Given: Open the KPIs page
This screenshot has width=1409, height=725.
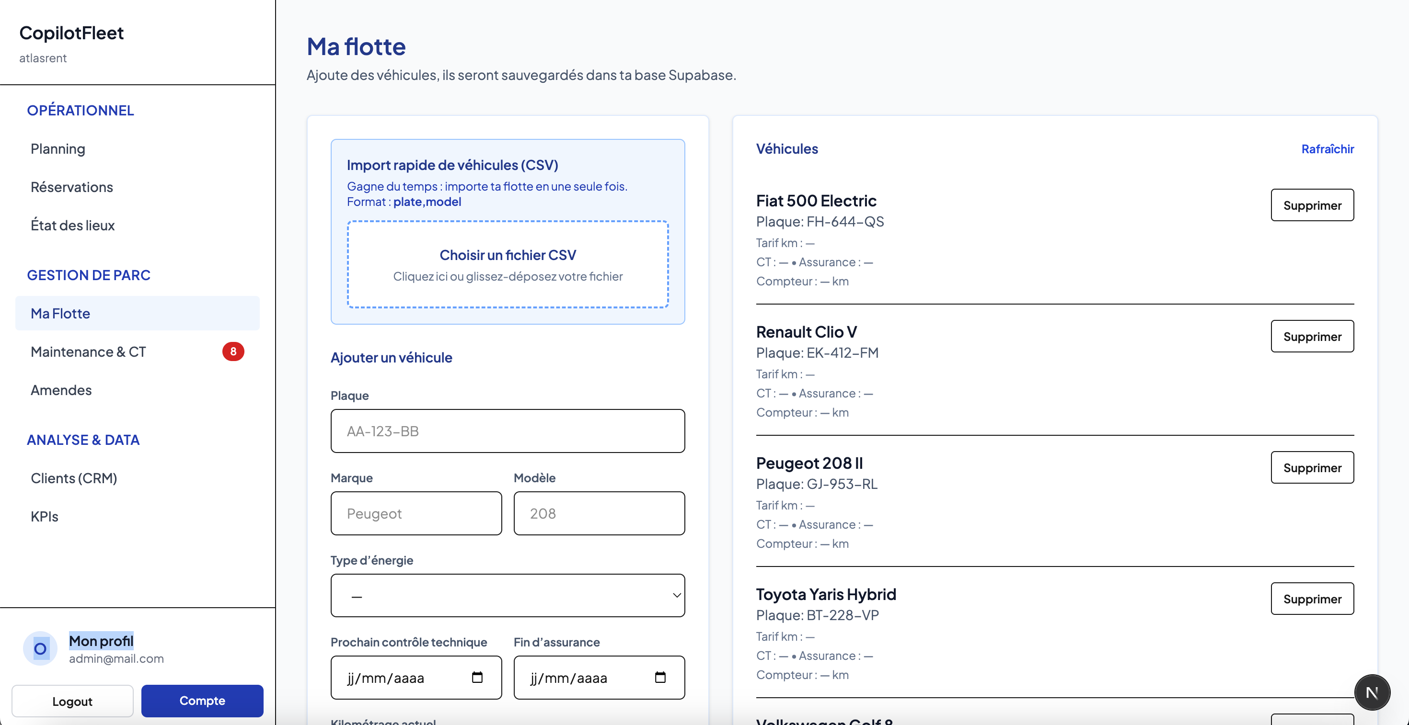Looking at the screenshot, I should tap(44, 516).
